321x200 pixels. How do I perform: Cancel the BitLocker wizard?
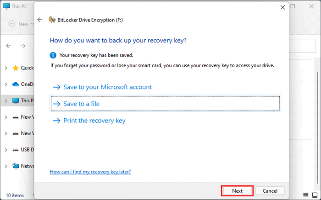coord(270,190)
